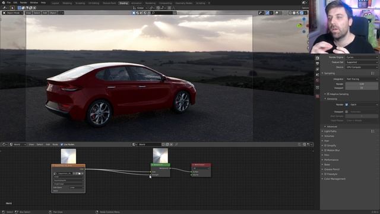
Task: Choose the 'Set new selection' mode icon
Action: tap(20, 8)
